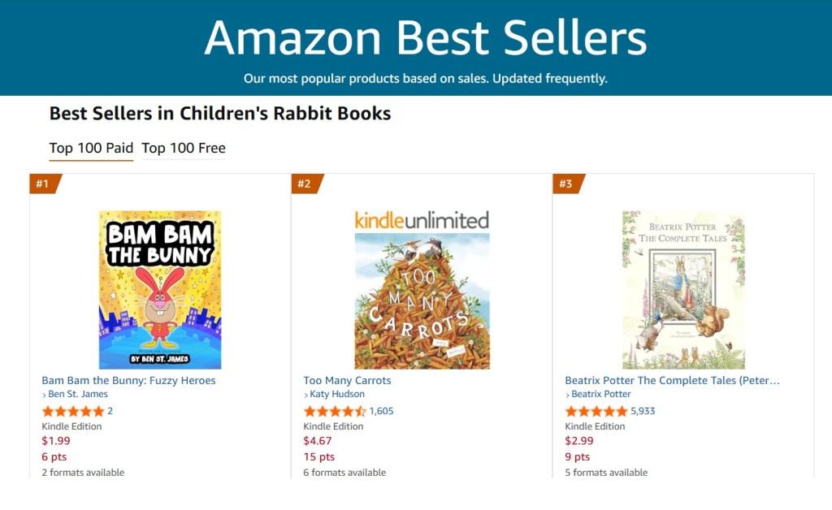832x510 pixels.
Task: Click the $1.99 Kindle price
Action: [56, 441]
